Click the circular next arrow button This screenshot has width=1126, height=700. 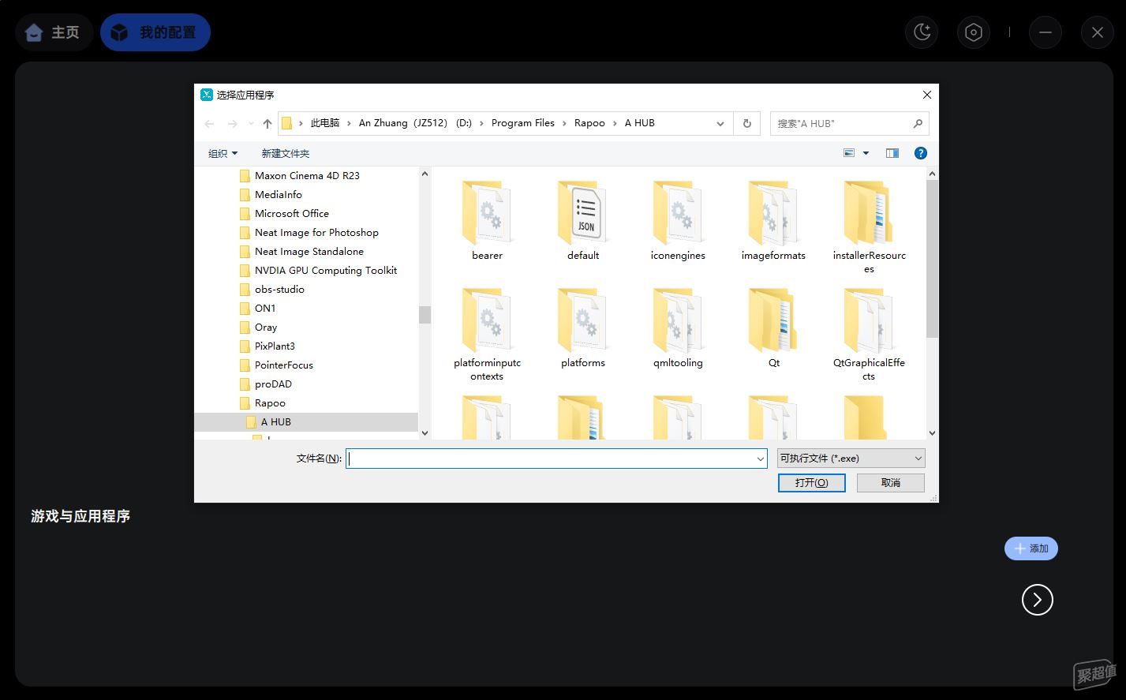(x=1038, y=600)
